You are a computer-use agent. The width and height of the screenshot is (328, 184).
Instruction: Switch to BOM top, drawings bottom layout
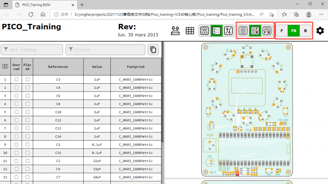pos(267,31)
